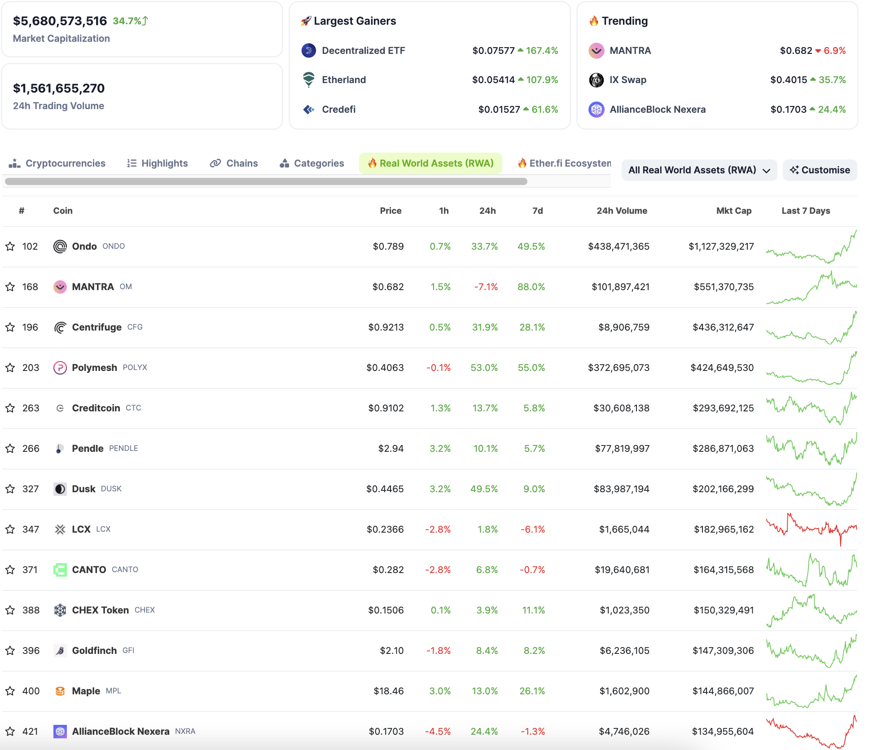The image size is (869, 750).
Task: Click IX Swap logo in Trending card
Action: point(597,80)
